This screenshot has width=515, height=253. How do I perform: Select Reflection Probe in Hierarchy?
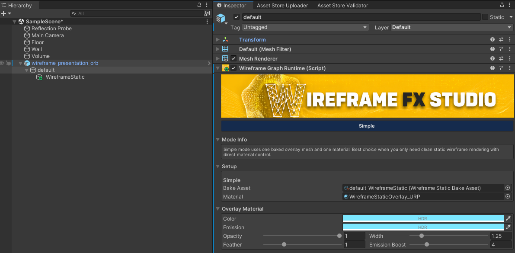[51, 29]
